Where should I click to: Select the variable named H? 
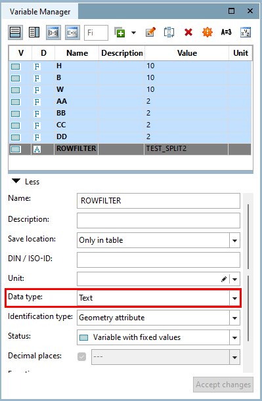[77, 66]
